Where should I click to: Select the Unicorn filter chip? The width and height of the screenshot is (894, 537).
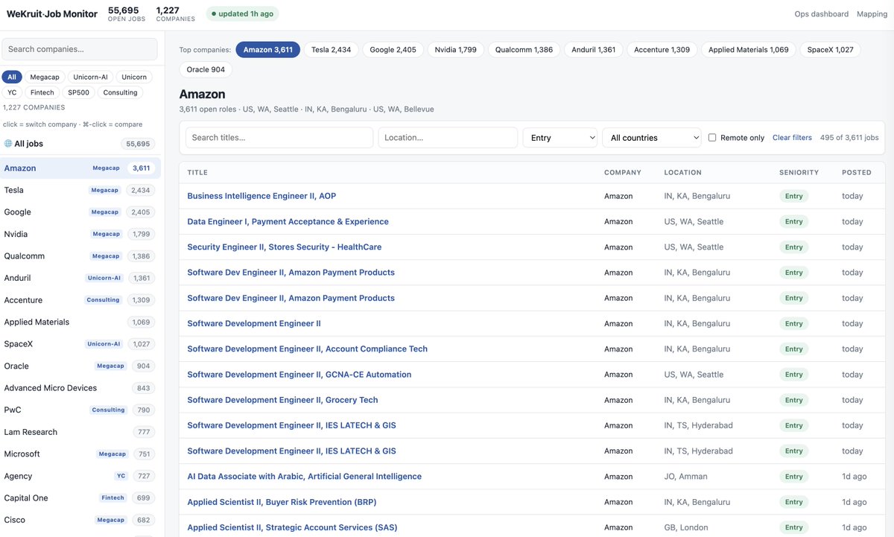tap(134, 77)
